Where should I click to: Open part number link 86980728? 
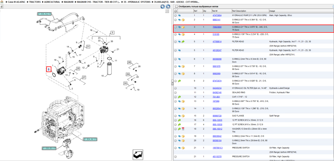point(217,116)
